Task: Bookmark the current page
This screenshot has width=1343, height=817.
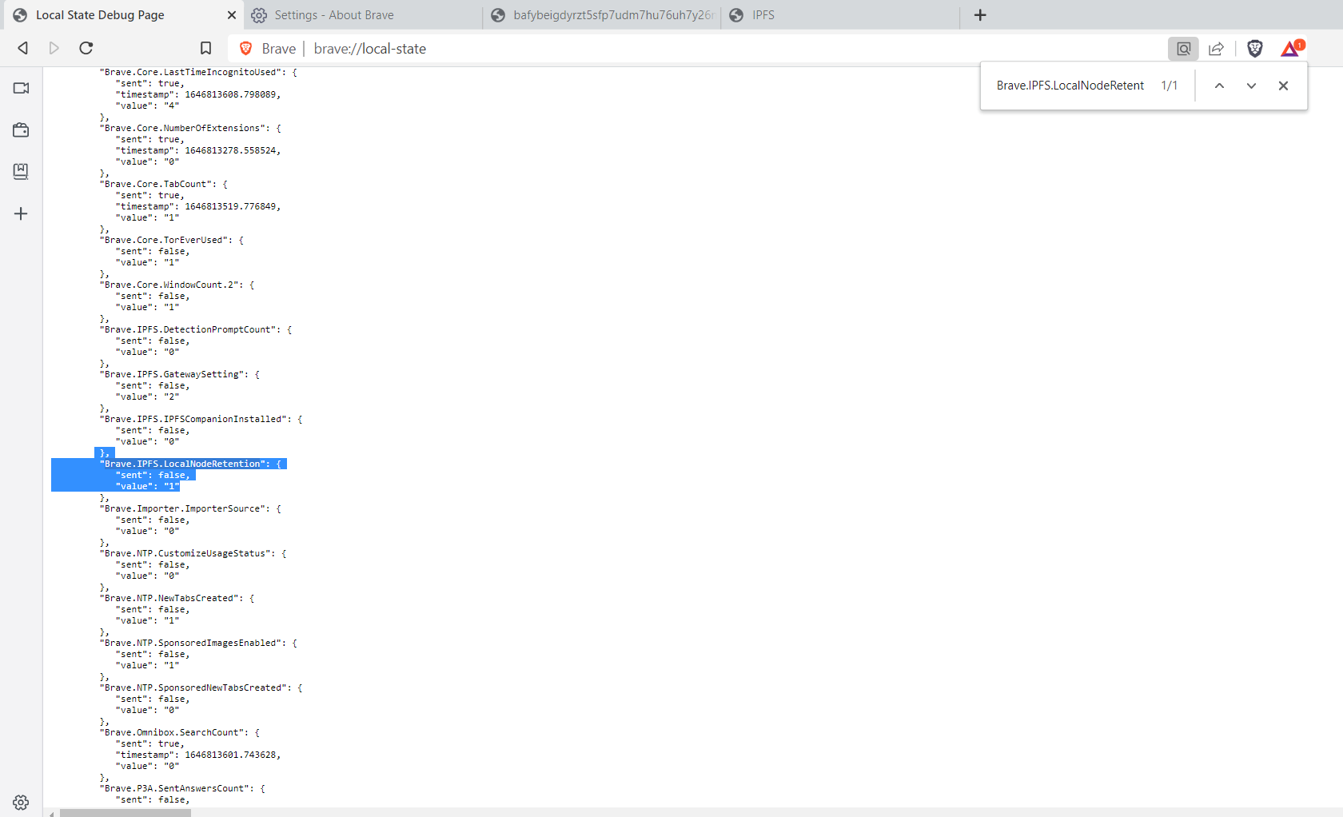Action: click(205, 48)
